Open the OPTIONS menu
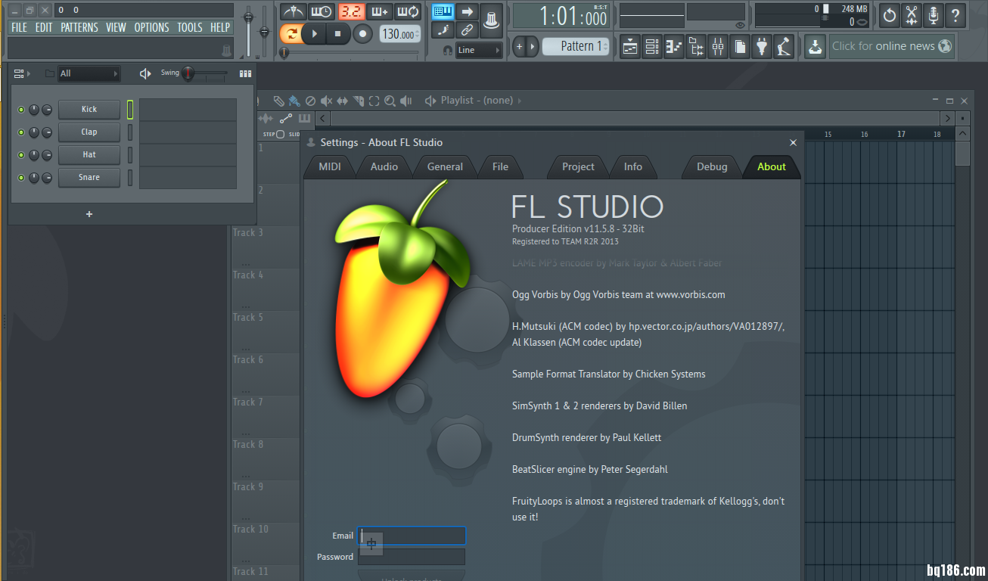Image resolution: width=988 pixels, height=581 pixels. 152,27
